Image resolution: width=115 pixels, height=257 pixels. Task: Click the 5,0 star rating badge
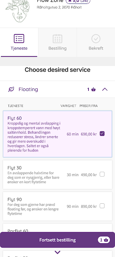point(78,1)
